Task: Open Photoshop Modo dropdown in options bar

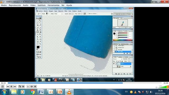Action: point(58,14)
